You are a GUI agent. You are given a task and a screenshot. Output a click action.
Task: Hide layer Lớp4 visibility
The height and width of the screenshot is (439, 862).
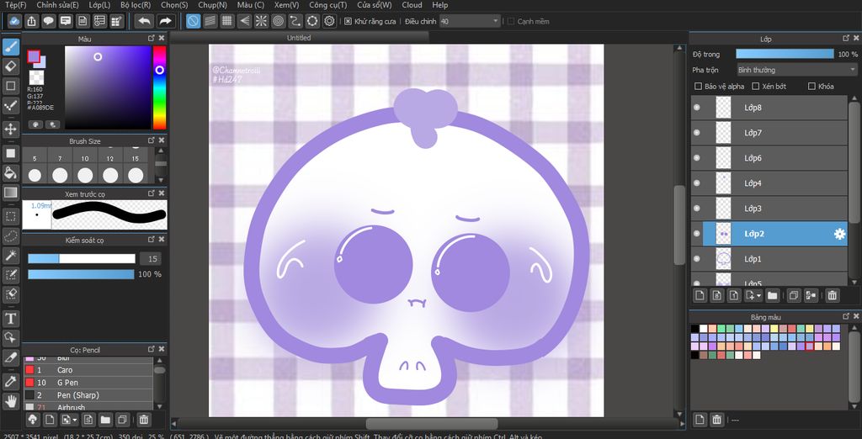pyautogui.click(x=697, y=183)
